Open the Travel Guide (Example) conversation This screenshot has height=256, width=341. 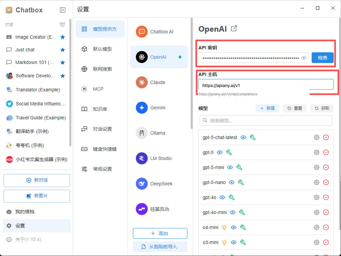pos(36,118)
